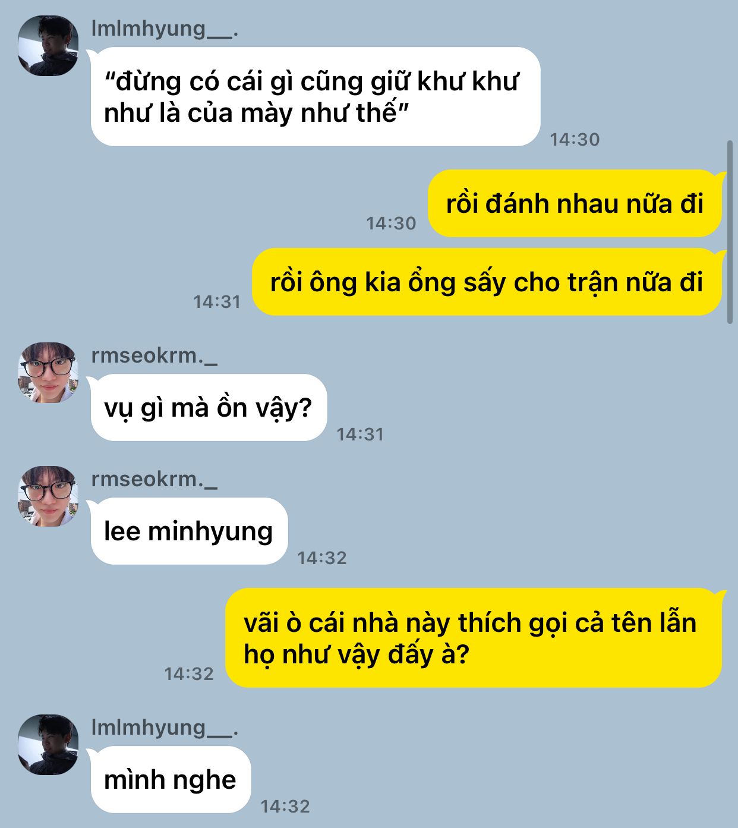
Task: Tap the 'vụ gì mà ồn vậy?' message
Action: coord(209,408)
